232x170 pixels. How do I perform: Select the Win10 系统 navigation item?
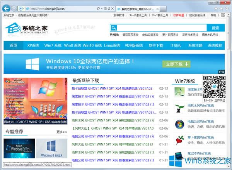coord(92,45)
